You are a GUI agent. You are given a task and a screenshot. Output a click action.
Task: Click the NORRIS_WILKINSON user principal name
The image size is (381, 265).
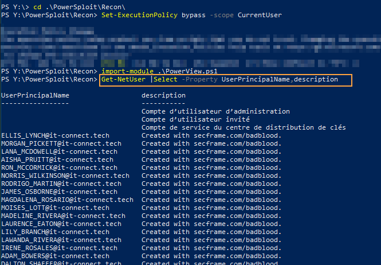65,176
